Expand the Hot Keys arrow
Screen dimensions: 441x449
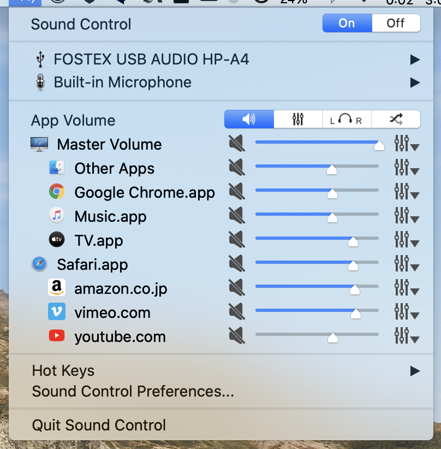pyautogui.click(x=415, y=371)
